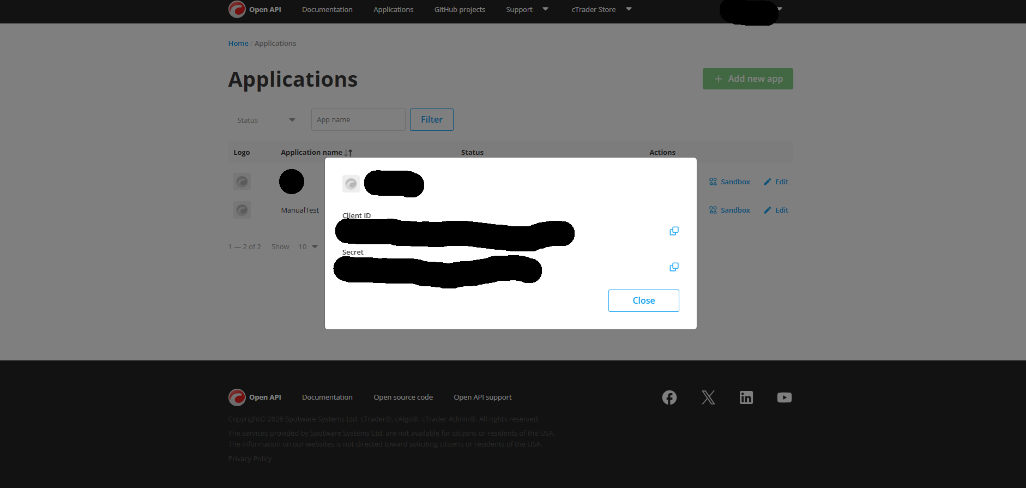Image resolution: width=1026 pixels, height=488 pixels.
Task: Sort by Application name column
Action: [316, 153]
